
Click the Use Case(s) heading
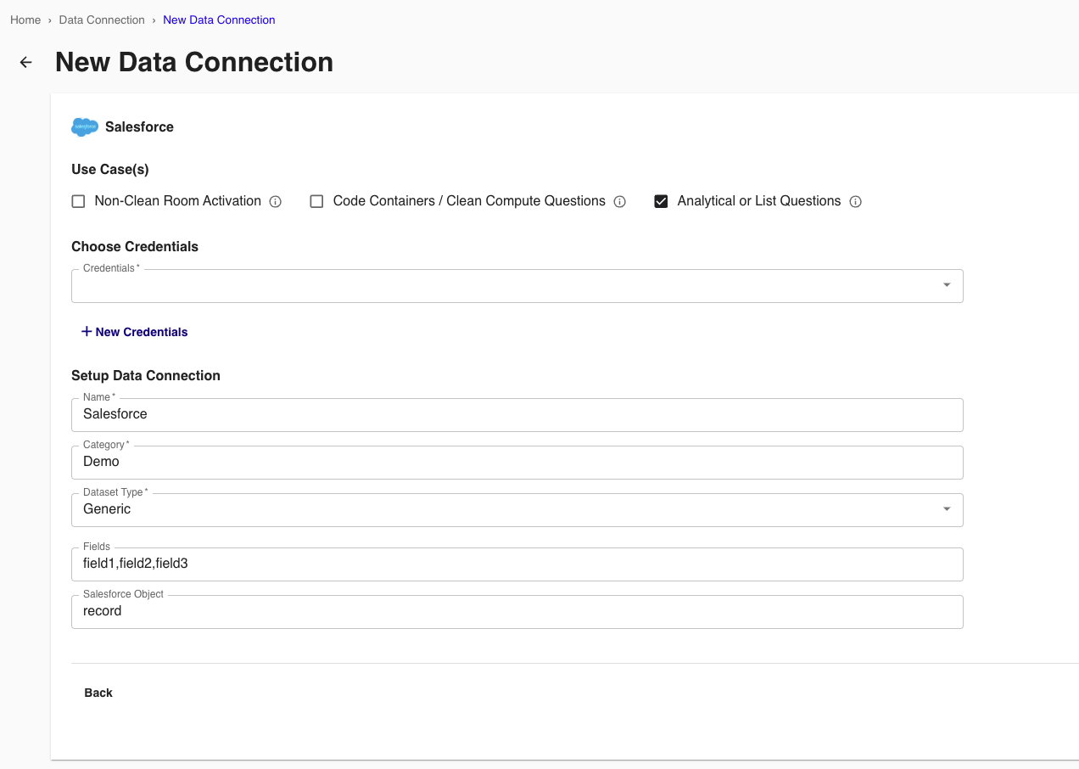[x=110, y=170]
